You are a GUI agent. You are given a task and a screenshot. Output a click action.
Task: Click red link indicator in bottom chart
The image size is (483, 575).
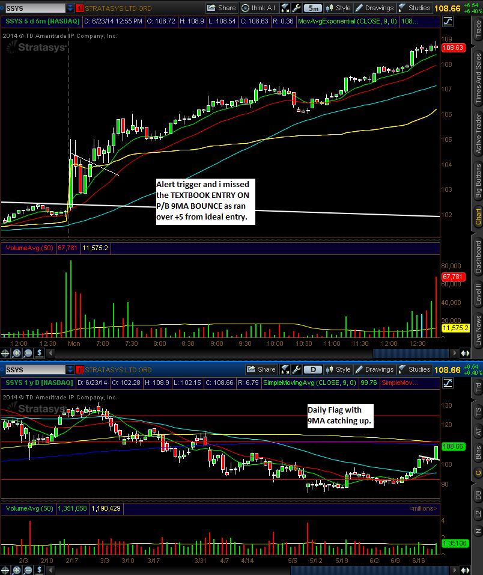pyautogui.click(x=79, y=369)
